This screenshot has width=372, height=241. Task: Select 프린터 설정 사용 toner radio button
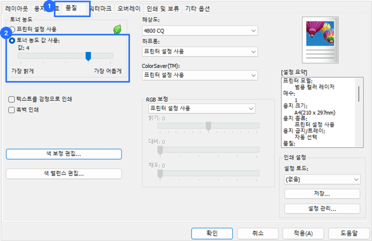(12, 29)
